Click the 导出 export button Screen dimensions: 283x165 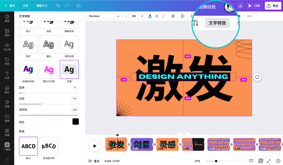(x=273, y=6)
